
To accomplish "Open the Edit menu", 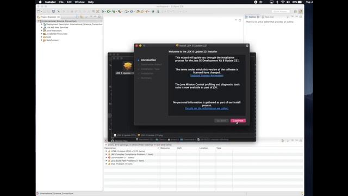I will tap(69, 2).
